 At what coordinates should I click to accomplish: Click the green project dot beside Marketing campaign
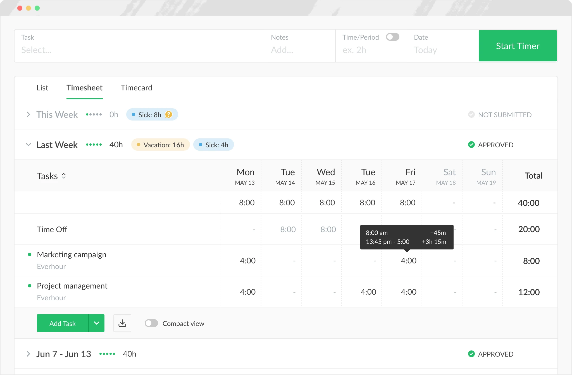(x=30, y=254)
